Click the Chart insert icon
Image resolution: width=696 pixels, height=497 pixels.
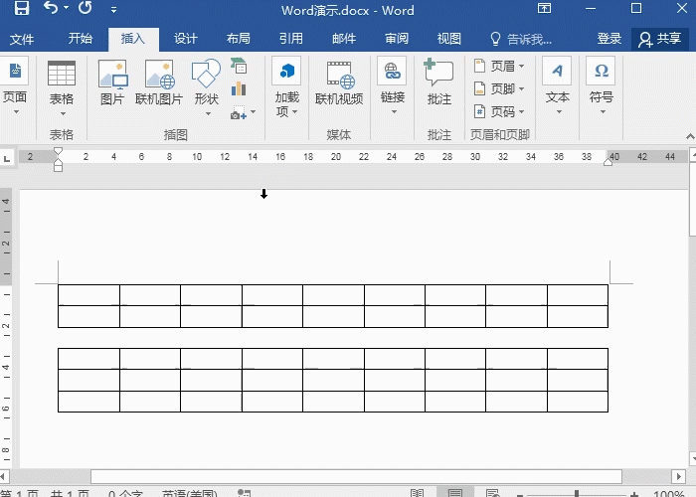pyautogui.click(x=239, y=88)
